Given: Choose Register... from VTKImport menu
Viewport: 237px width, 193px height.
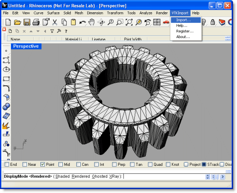Looking at the screenshot, I should click(186, 31).
